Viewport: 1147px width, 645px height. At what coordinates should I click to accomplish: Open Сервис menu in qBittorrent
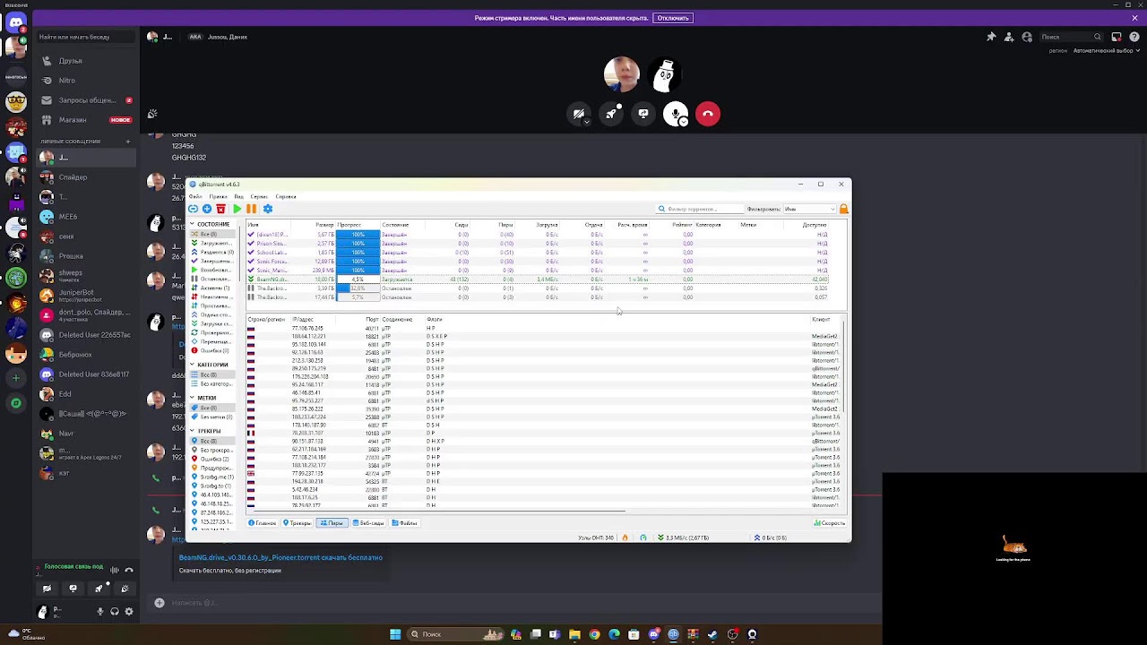coord(260,196)
